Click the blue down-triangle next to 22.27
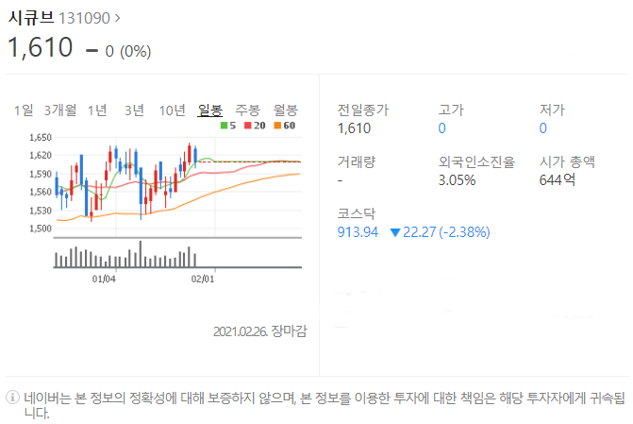This screenshot has width=633, height=424. click(395, 232)
